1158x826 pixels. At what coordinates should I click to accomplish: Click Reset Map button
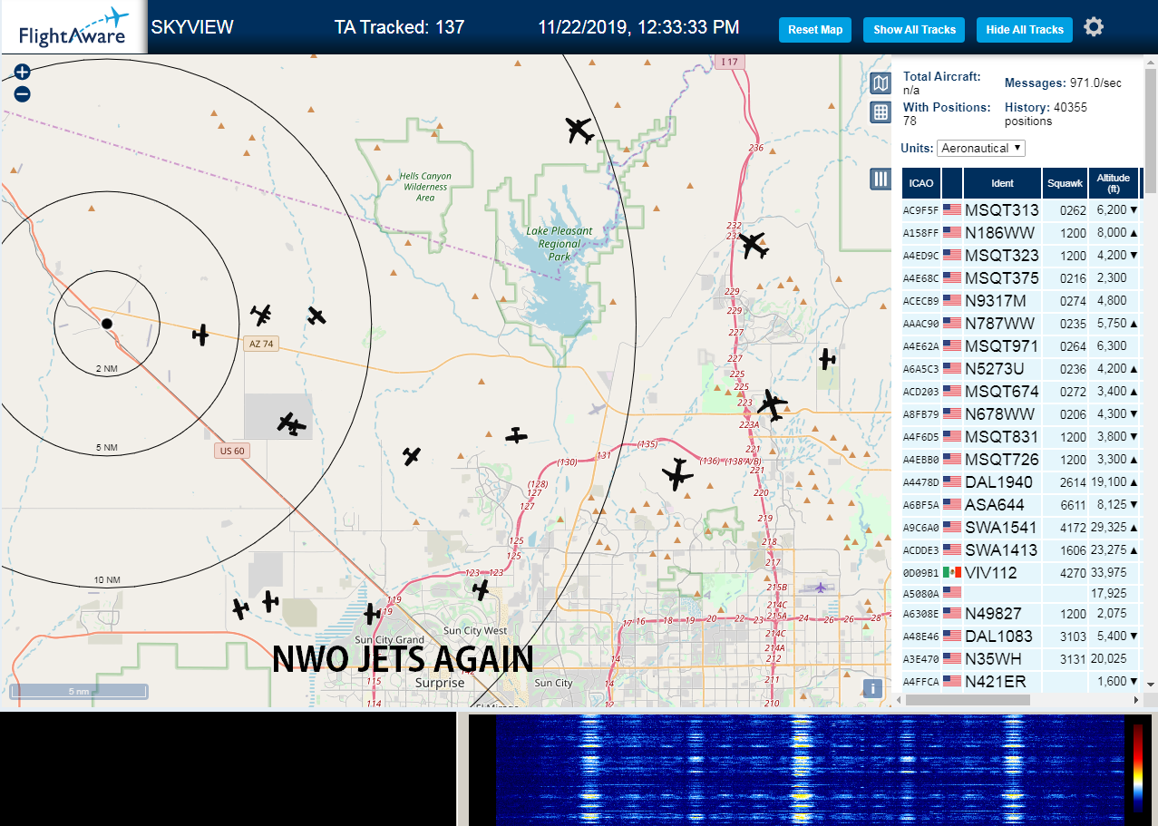[x=815, y=30]
